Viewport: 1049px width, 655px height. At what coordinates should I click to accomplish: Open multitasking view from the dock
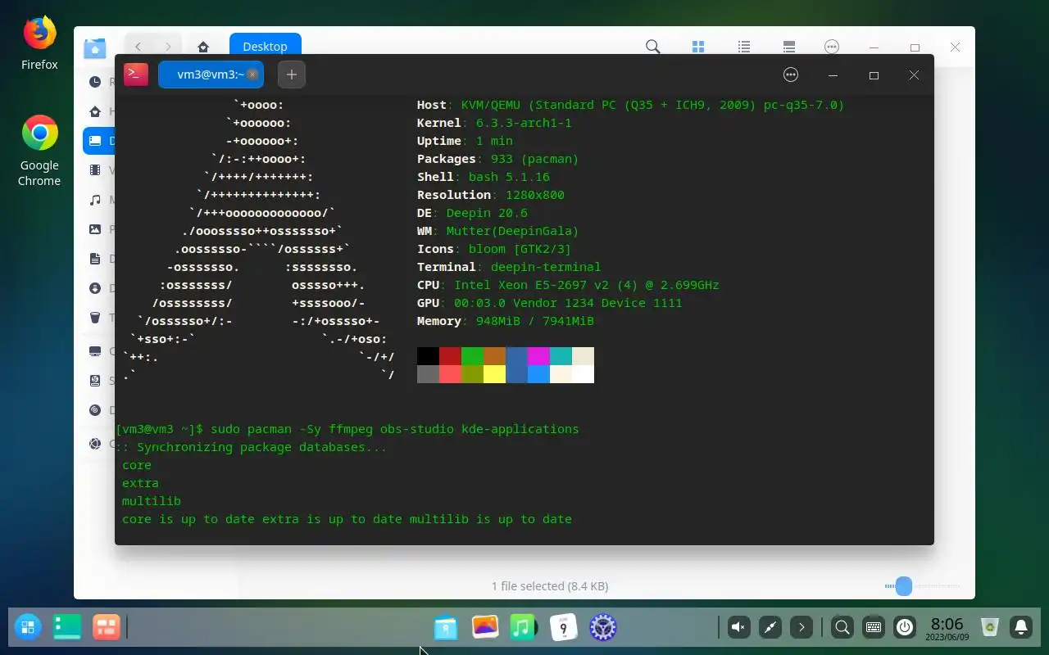click(x=107, y=627)
